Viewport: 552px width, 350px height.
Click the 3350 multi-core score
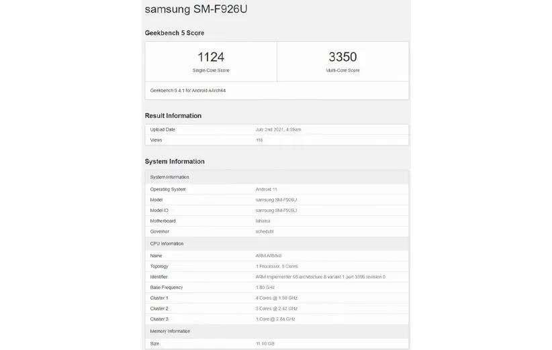coord(343,58)
